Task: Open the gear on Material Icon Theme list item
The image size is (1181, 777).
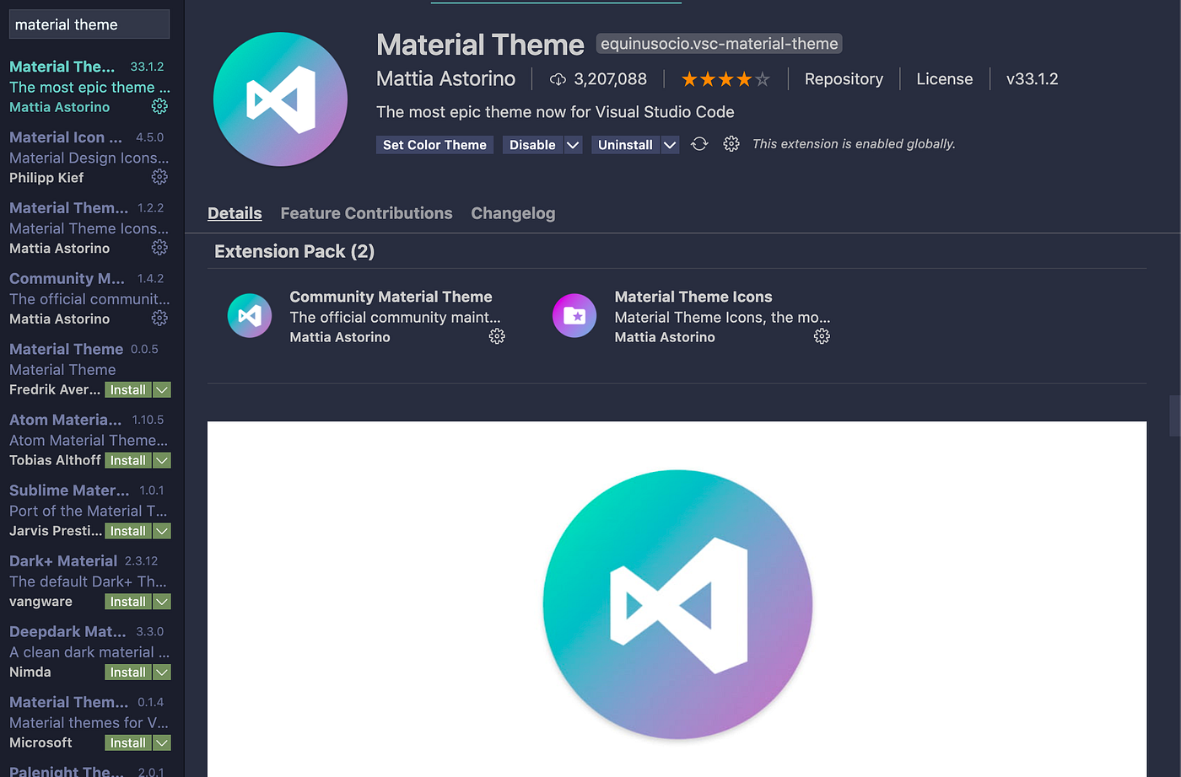Action: [159, 177]
